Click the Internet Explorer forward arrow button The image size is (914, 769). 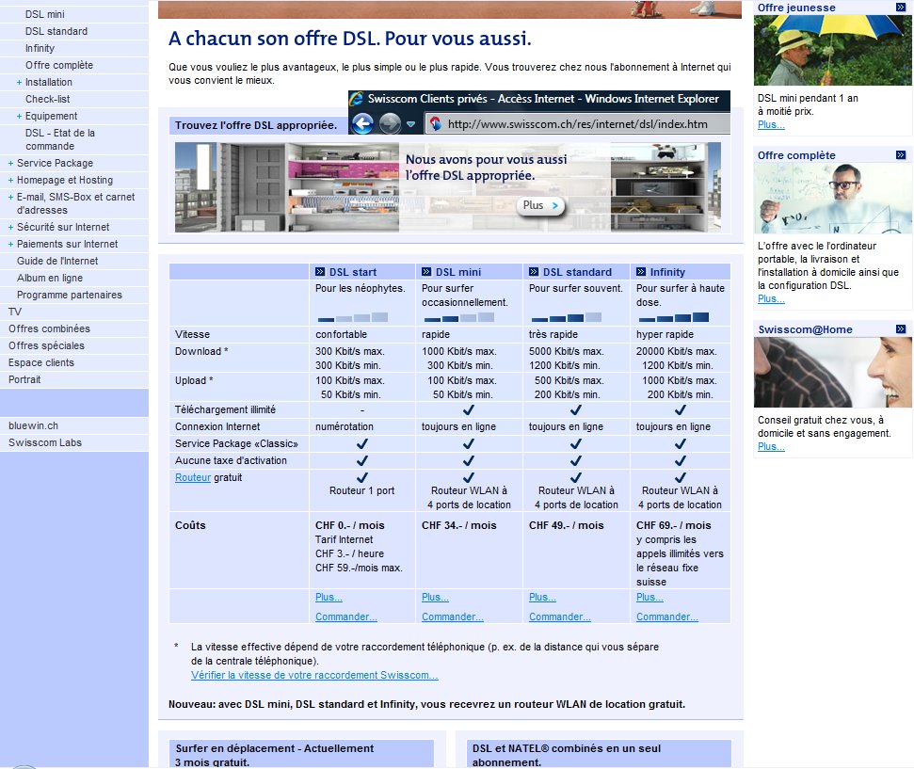coord(390,123)
